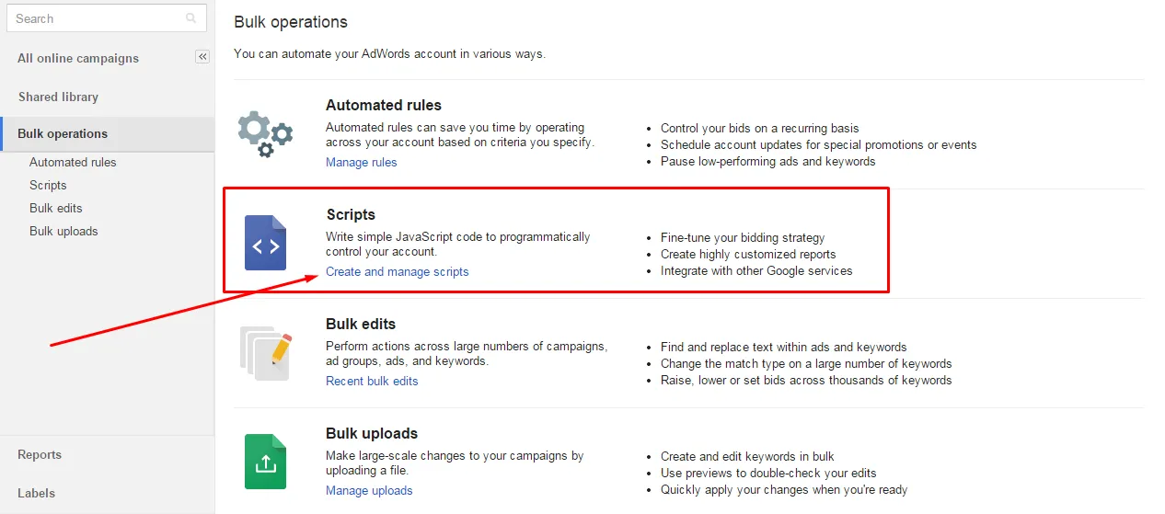Click 'Find and replace text within ads' bullet
The width and height of the screenshot is (1165, 514).
(x=783, y=347)
